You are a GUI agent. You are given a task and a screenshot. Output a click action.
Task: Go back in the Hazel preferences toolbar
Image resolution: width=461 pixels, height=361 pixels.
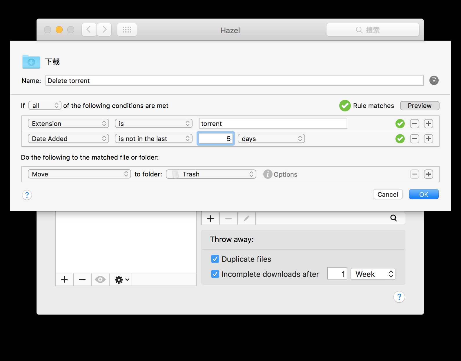[x=89, y=30]
